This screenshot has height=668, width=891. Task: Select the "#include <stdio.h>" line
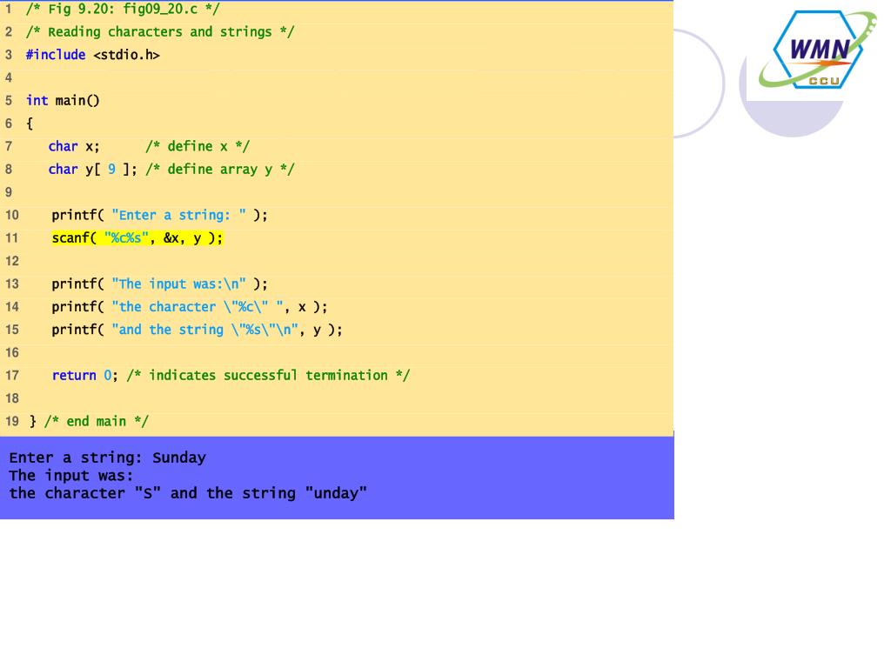[92, 55]
